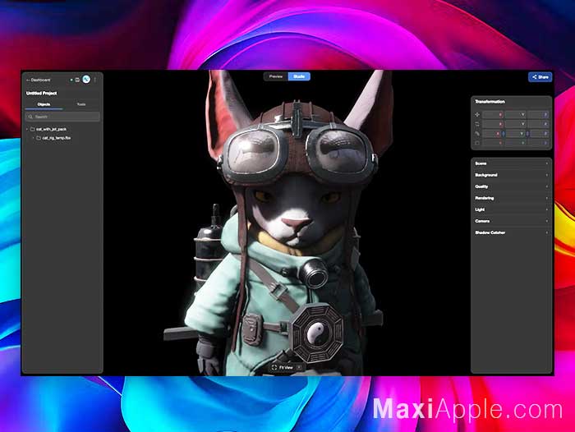Click the folder icon of cat_rig_temp.fbx
This screenshot has width=575, height=432.
pos(39,138)
